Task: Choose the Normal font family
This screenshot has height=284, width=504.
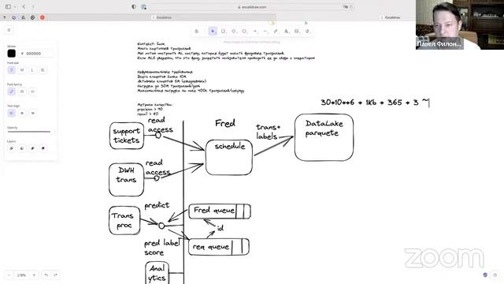Action: pos(22,92)
